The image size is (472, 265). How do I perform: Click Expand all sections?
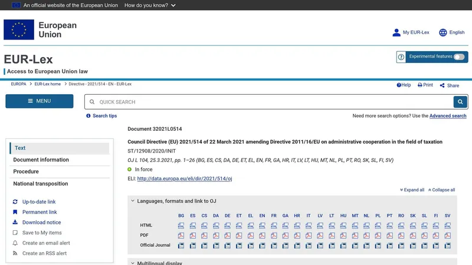click(x=412, y=190)
